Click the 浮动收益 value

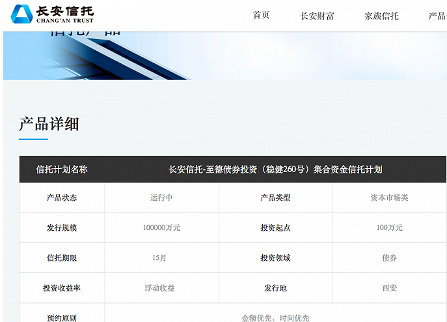(159, 288)
